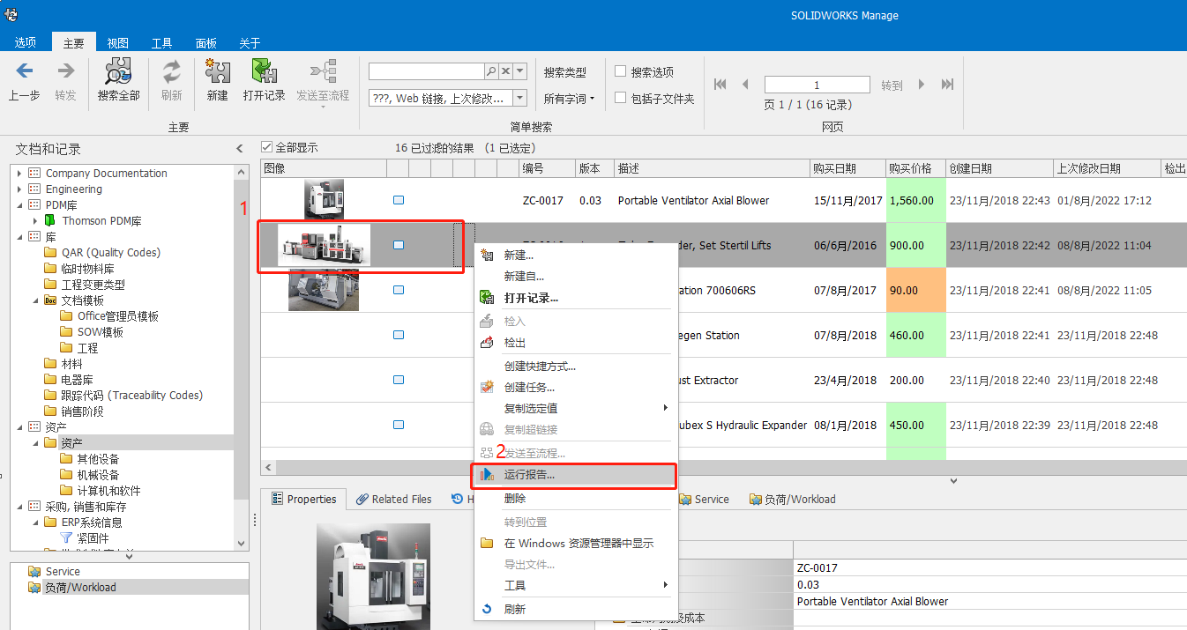
Task: Switch to the 视图 ribbon tab
Action: point(118,43)
